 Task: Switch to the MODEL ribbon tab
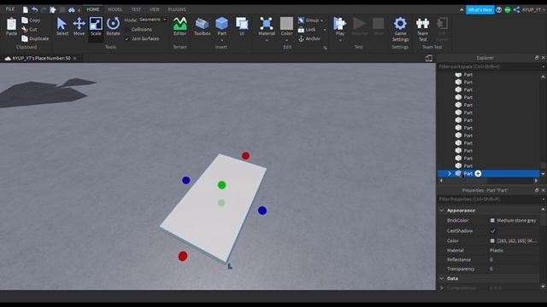115,9
